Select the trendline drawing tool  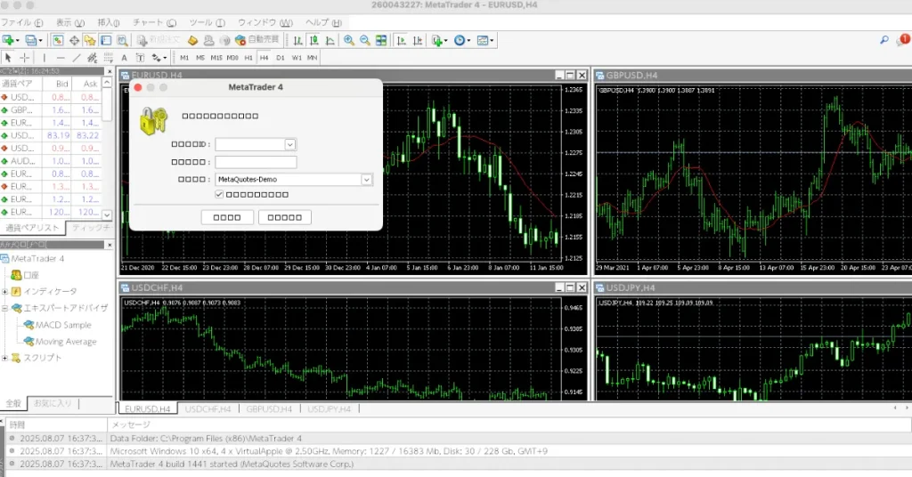(77, 58)
